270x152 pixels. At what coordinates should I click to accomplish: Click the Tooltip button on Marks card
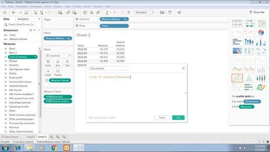[58, 73]
